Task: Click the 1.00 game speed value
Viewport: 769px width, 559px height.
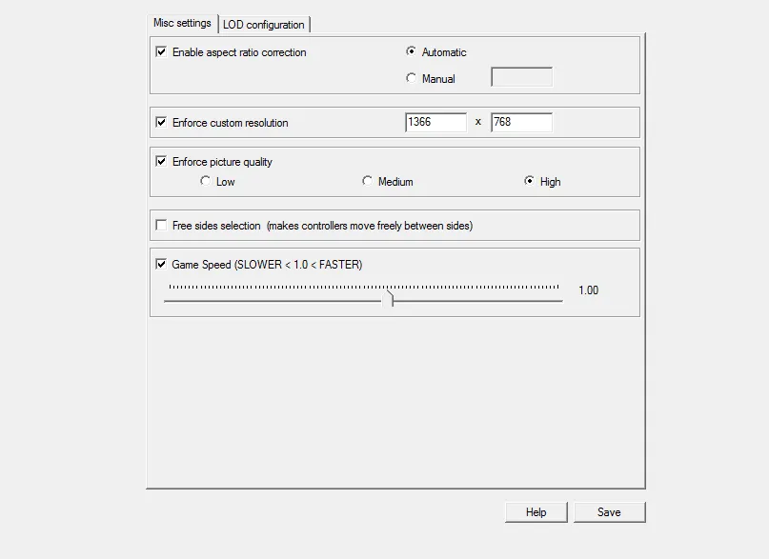Action: 589,290
